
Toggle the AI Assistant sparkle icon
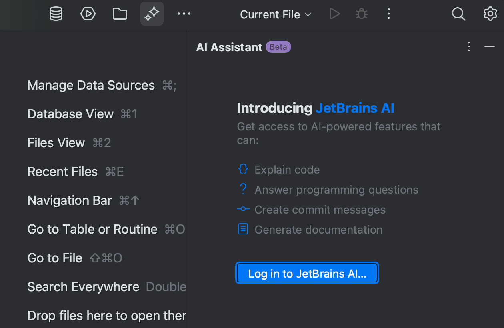coord(152,14)
